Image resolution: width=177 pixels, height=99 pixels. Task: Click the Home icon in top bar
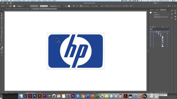point(7,3)
